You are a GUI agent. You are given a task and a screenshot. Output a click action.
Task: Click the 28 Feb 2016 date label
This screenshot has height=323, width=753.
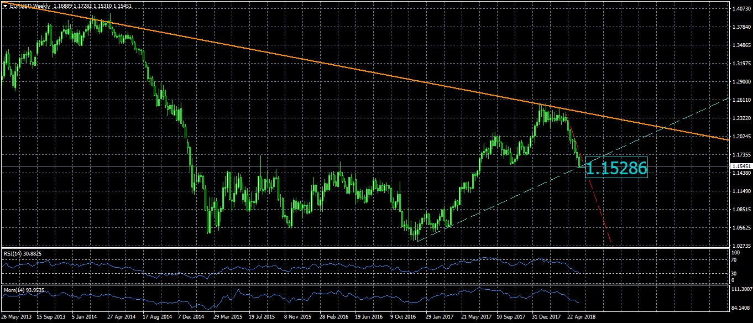click(x=334, y=317)
